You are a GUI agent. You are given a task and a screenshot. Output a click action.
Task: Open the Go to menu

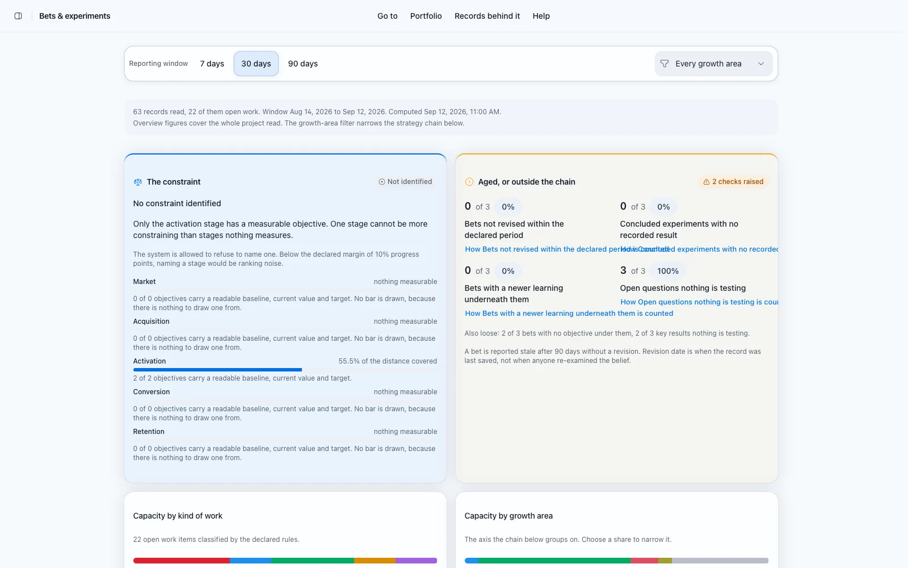pos(388,16)
